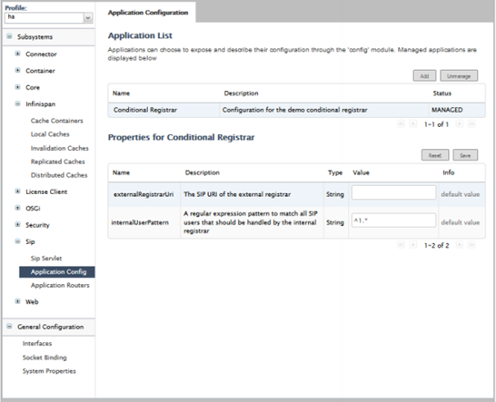This screenshot has width=496, height=402.
Task: Go to last page of Application List
Action: pos(471,124)
